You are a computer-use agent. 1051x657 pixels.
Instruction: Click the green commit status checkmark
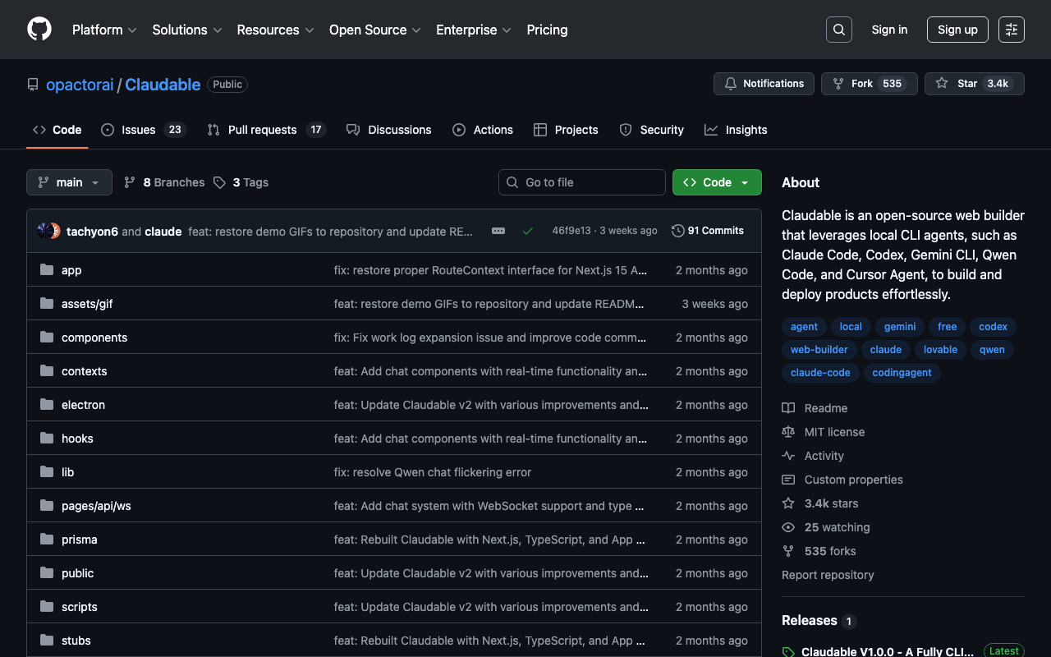point(528,231)
